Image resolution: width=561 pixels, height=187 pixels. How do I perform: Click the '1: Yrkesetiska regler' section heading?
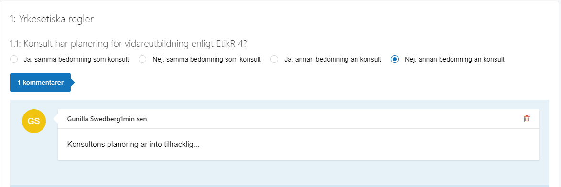[52, 19]
